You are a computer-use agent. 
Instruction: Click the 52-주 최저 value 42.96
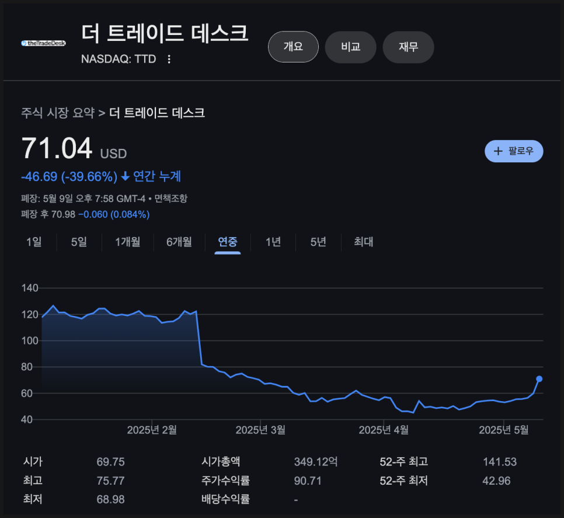496,481
